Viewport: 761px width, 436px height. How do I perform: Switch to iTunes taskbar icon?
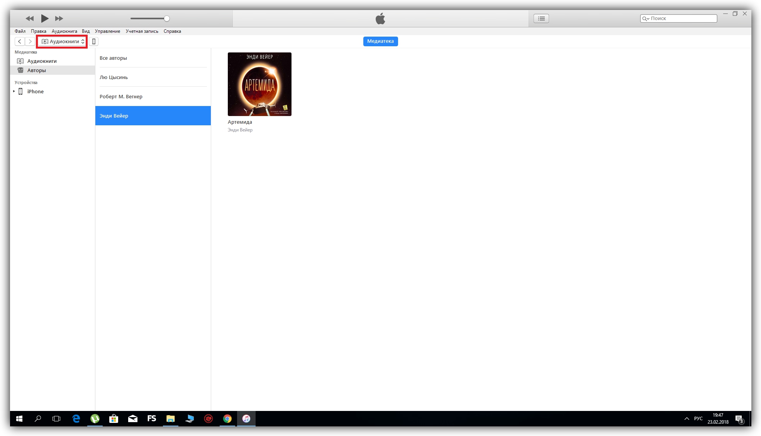coord(246,419)
